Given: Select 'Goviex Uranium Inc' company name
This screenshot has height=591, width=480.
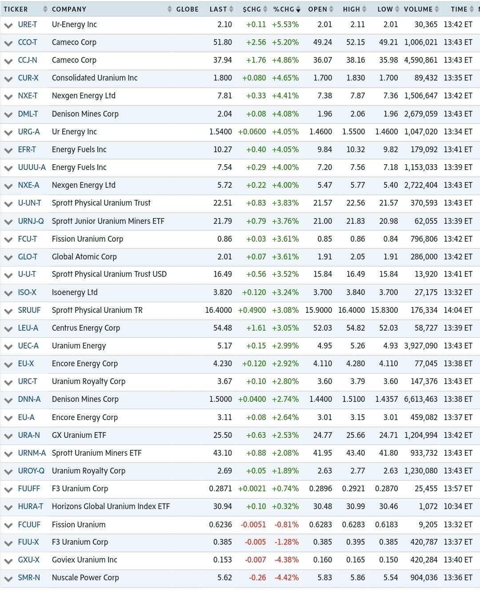Looking at the screenshot, I should coord(84,560).
